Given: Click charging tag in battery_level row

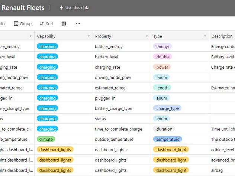Looking at the screenshot, I should (47, 57).
